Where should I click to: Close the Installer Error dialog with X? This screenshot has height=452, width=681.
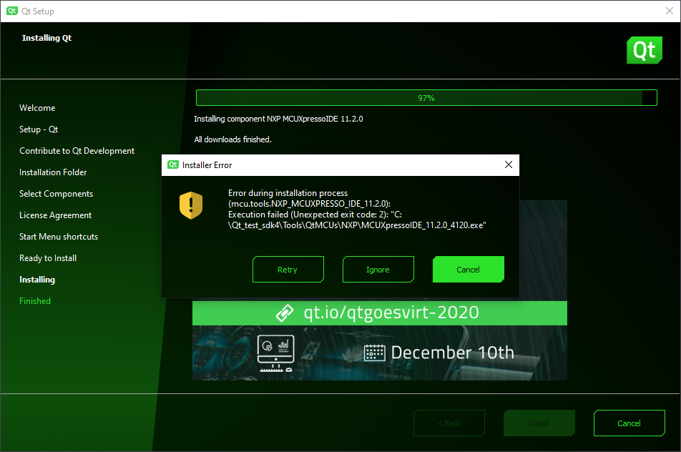point(508,164)
